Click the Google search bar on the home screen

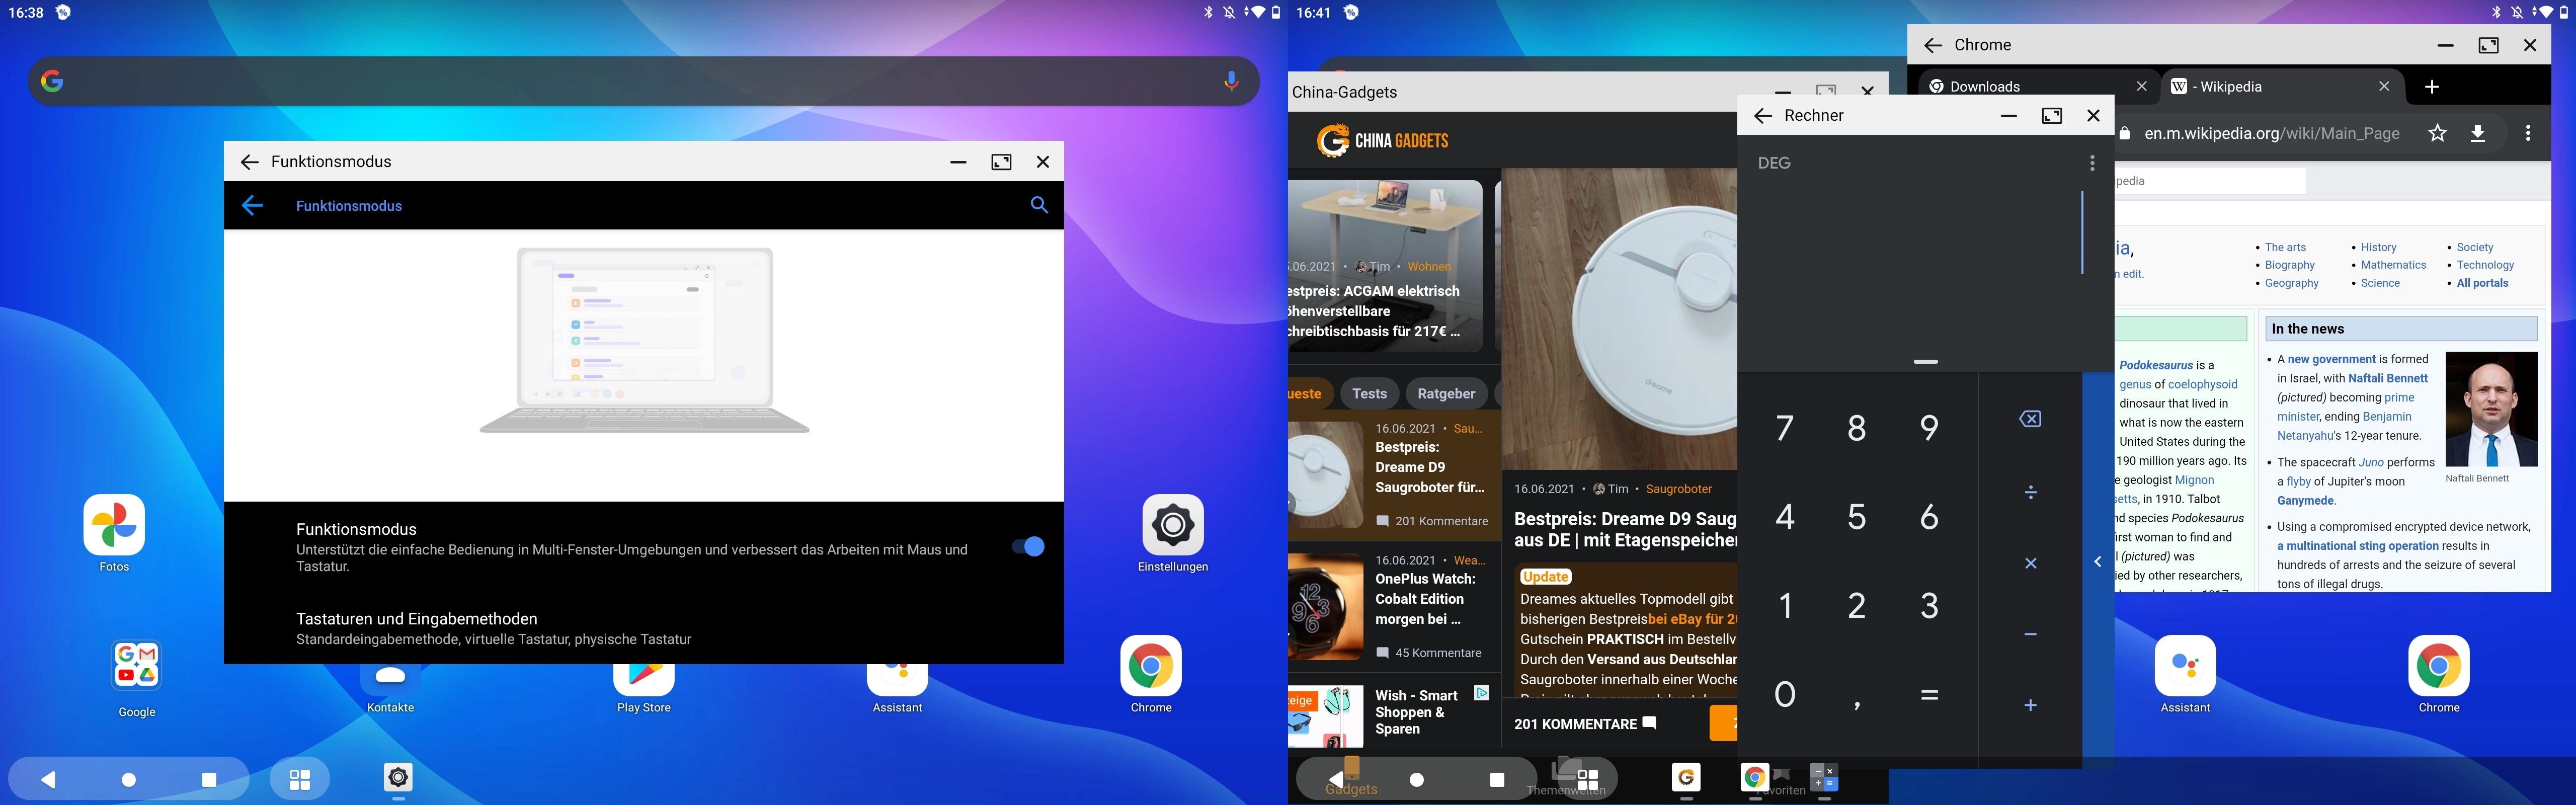643,81
